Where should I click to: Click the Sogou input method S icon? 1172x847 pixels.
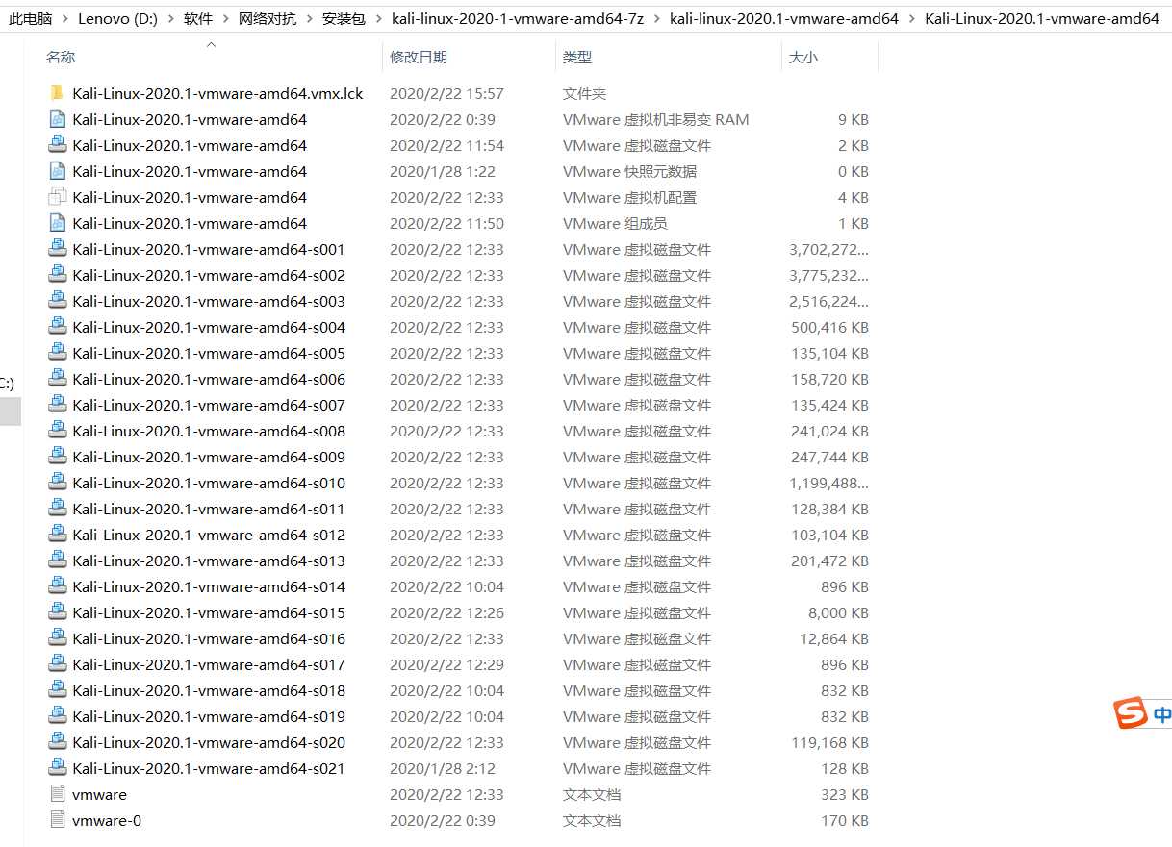click(1132, 713)
